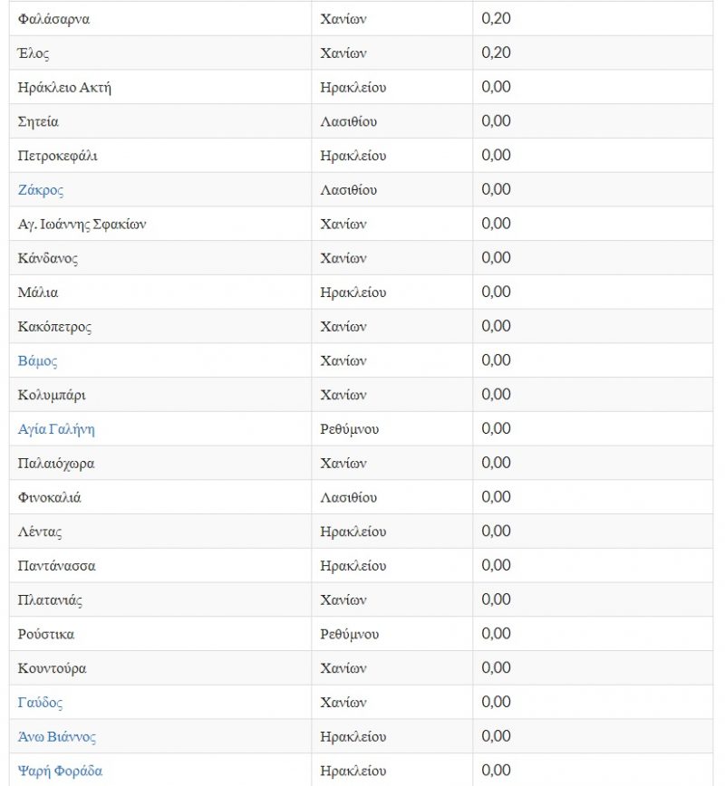Open the Γαύδος link
The width and height of the screenshot is (725, 786).
pyautogui.click(x=41, y=703)
